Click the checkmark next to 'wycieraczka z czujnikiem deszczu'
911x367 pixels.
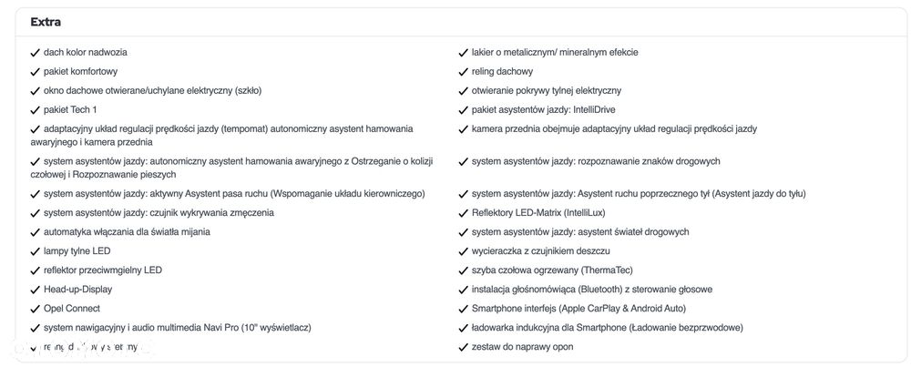click(x=463, y=251)
